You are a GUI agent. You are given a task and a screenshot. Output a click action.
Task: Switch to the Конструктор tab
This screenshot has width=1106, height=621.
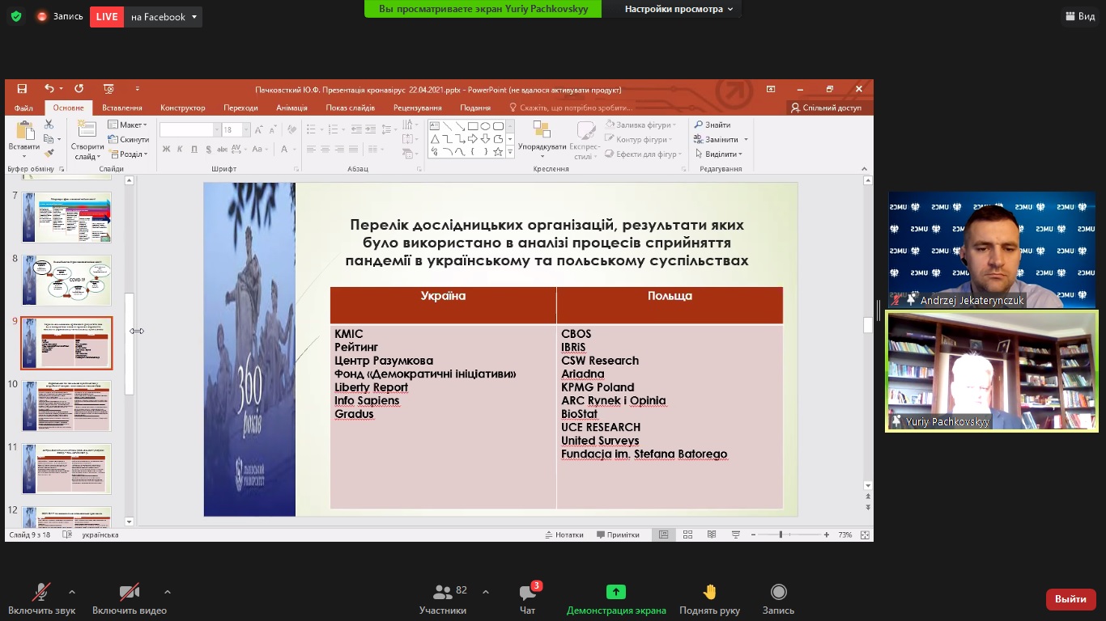[x=183, y=108]
